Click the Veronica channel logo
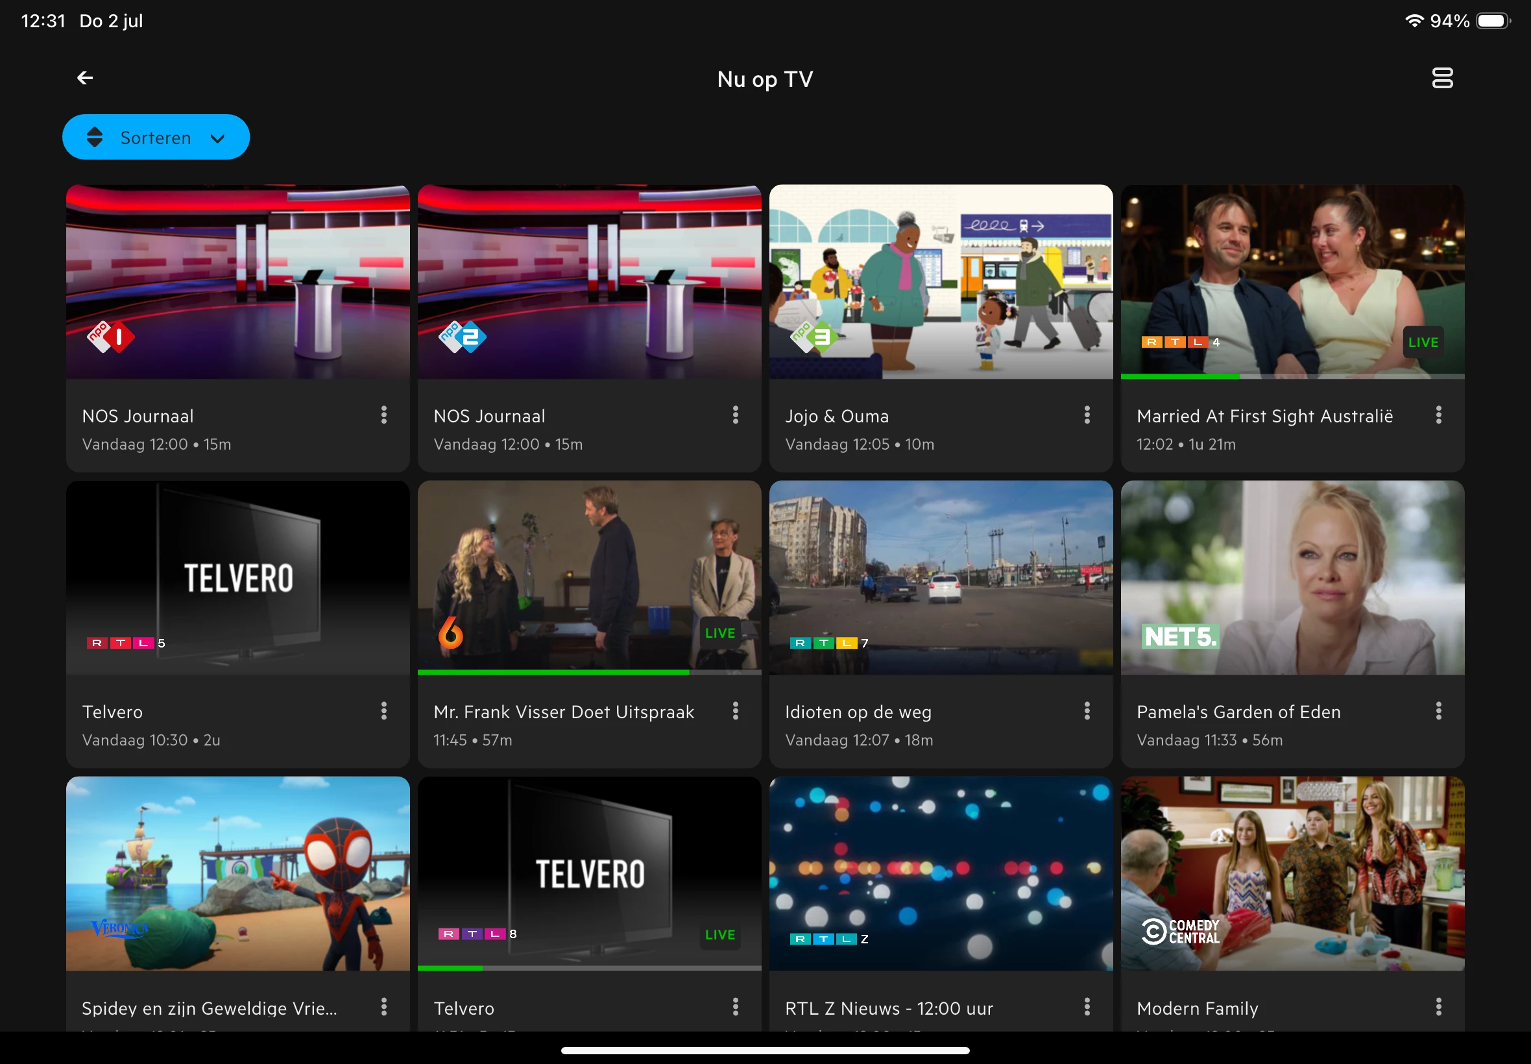Viewport: 1531px width, 1064px height. 120,928
